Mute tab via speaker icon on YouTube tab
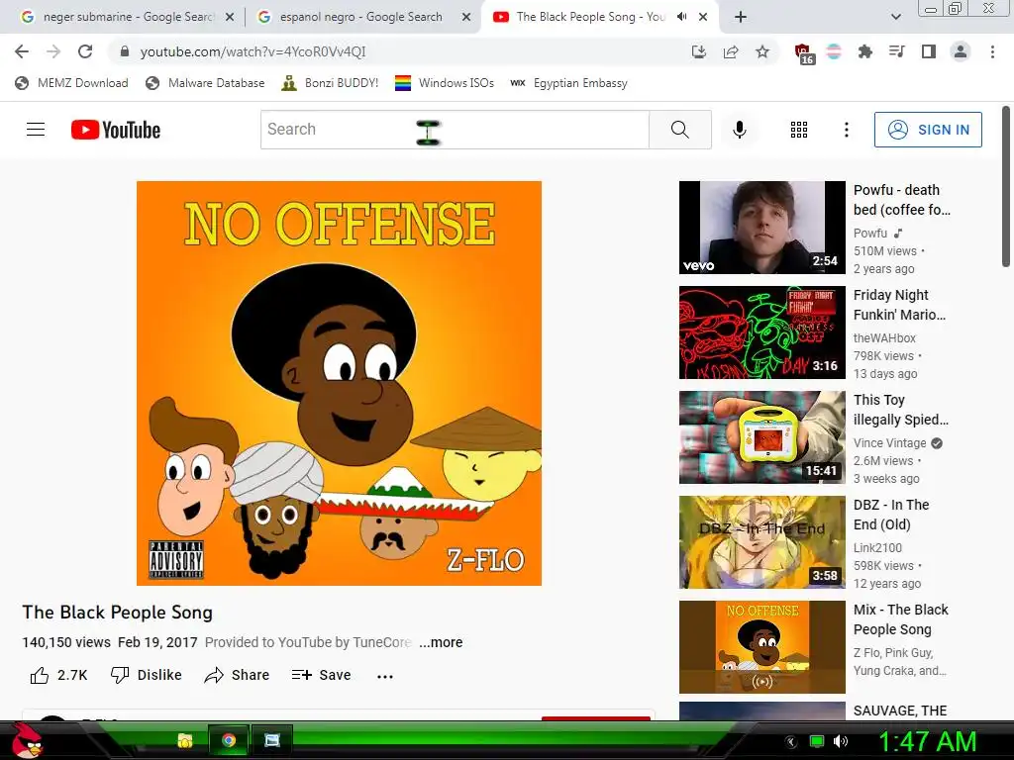This screenshot has height=760, width=1014. tap(681, 17)
